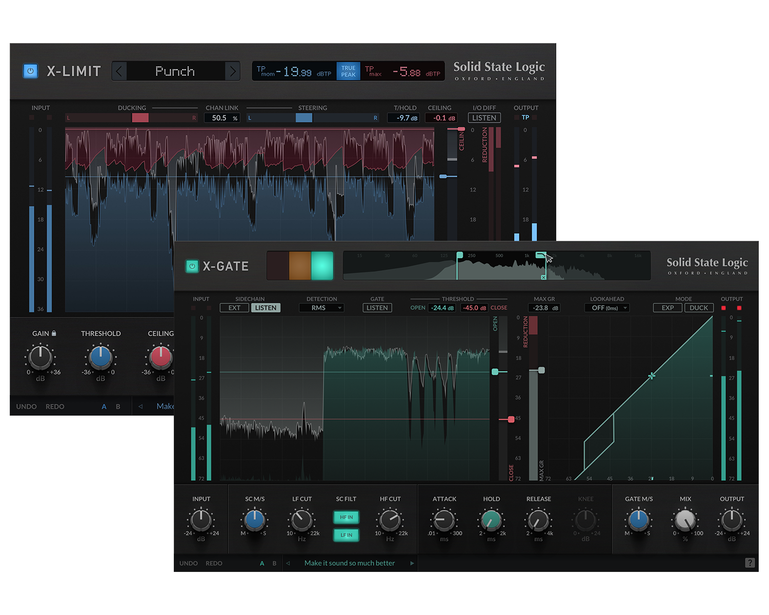Image resolution: width=769 pixels, height=615 pixels.
Task: Click the teal gate state indicator in X-GATE
Action: (x=322, y=265)
